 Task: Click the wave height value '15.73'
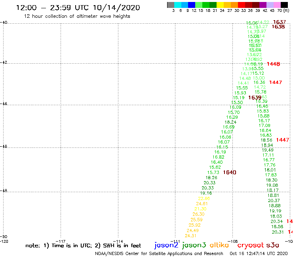213,172
